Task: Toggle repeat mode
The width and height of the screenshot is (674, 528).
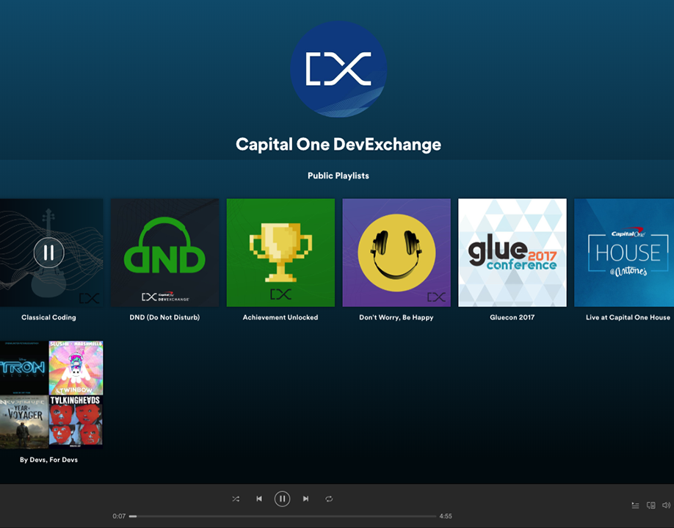Action: pyautogui.click(x=329, y=499)
